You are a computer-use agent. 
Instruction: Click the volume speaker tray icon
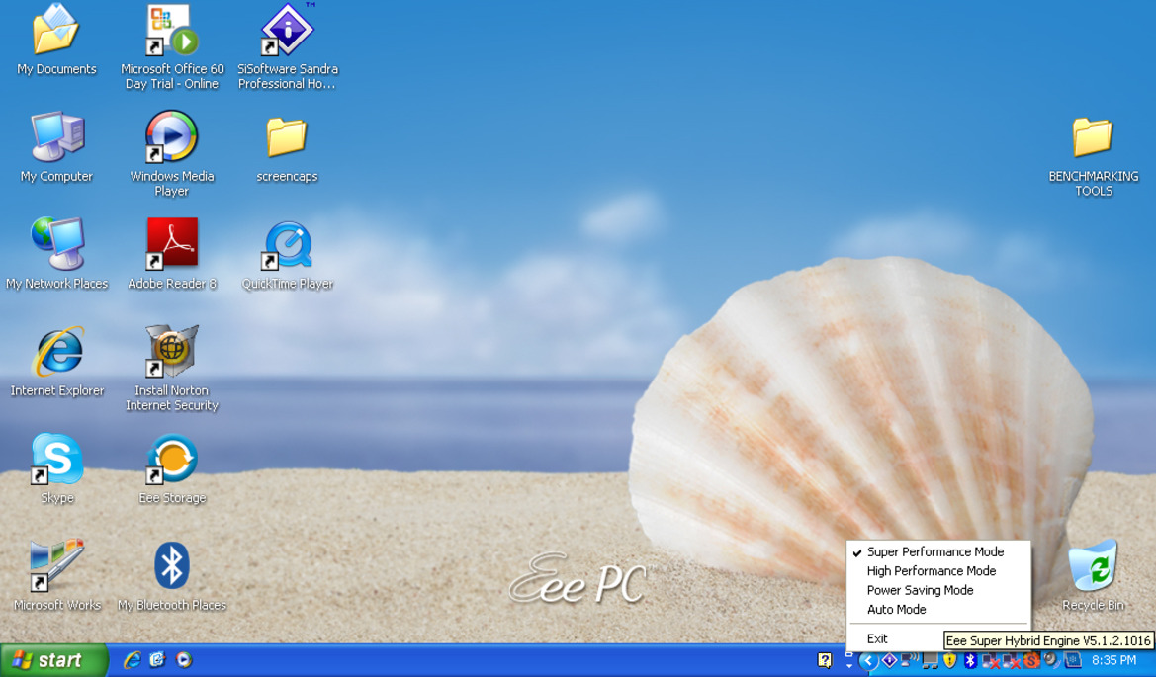pos(1051,659)
